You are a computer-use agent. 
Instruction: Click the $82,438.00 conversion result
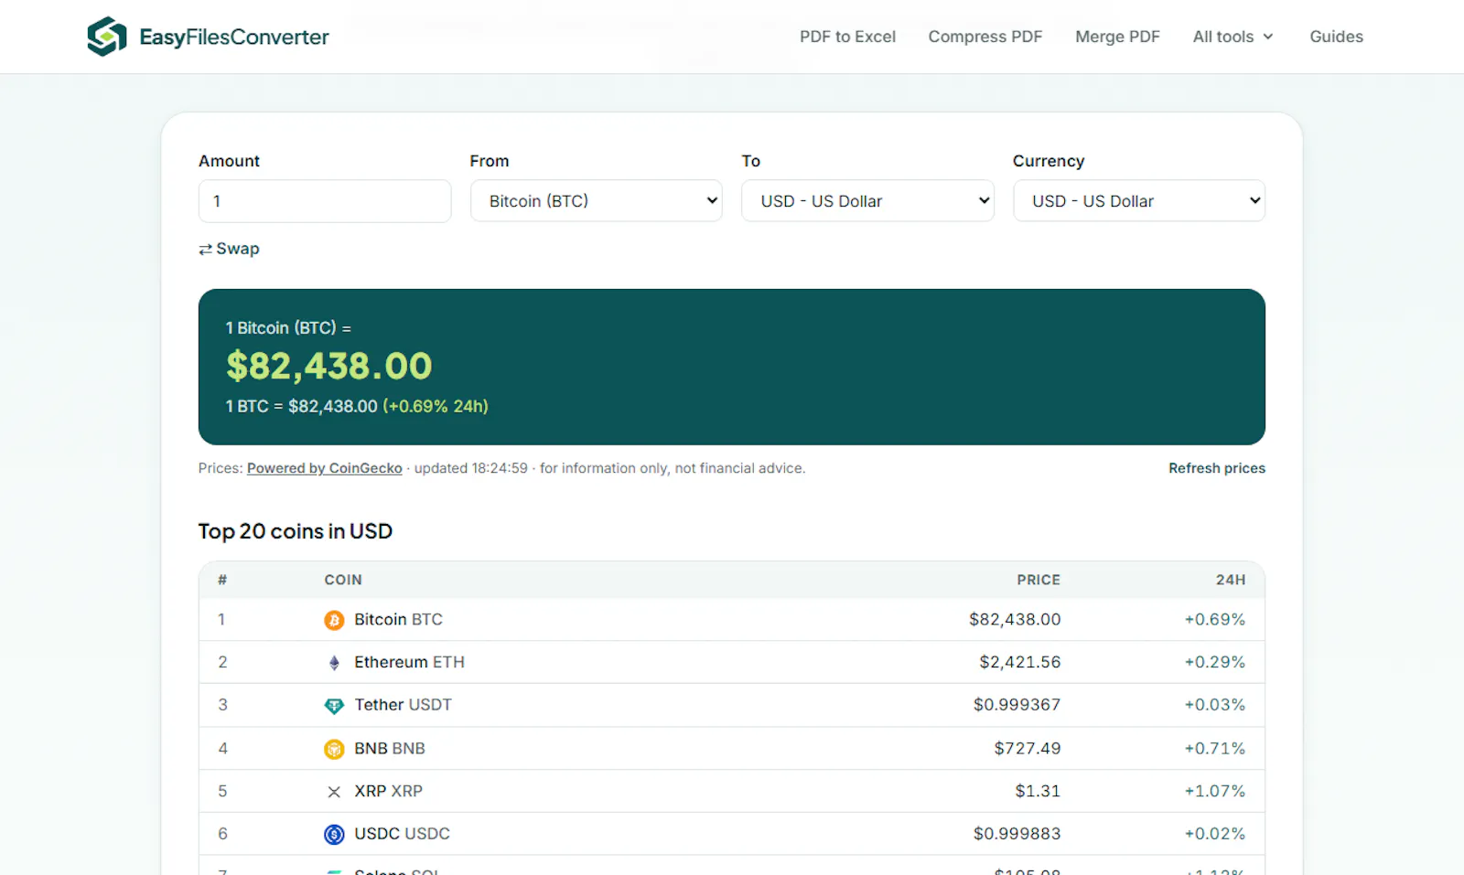[x=328, y=366]
